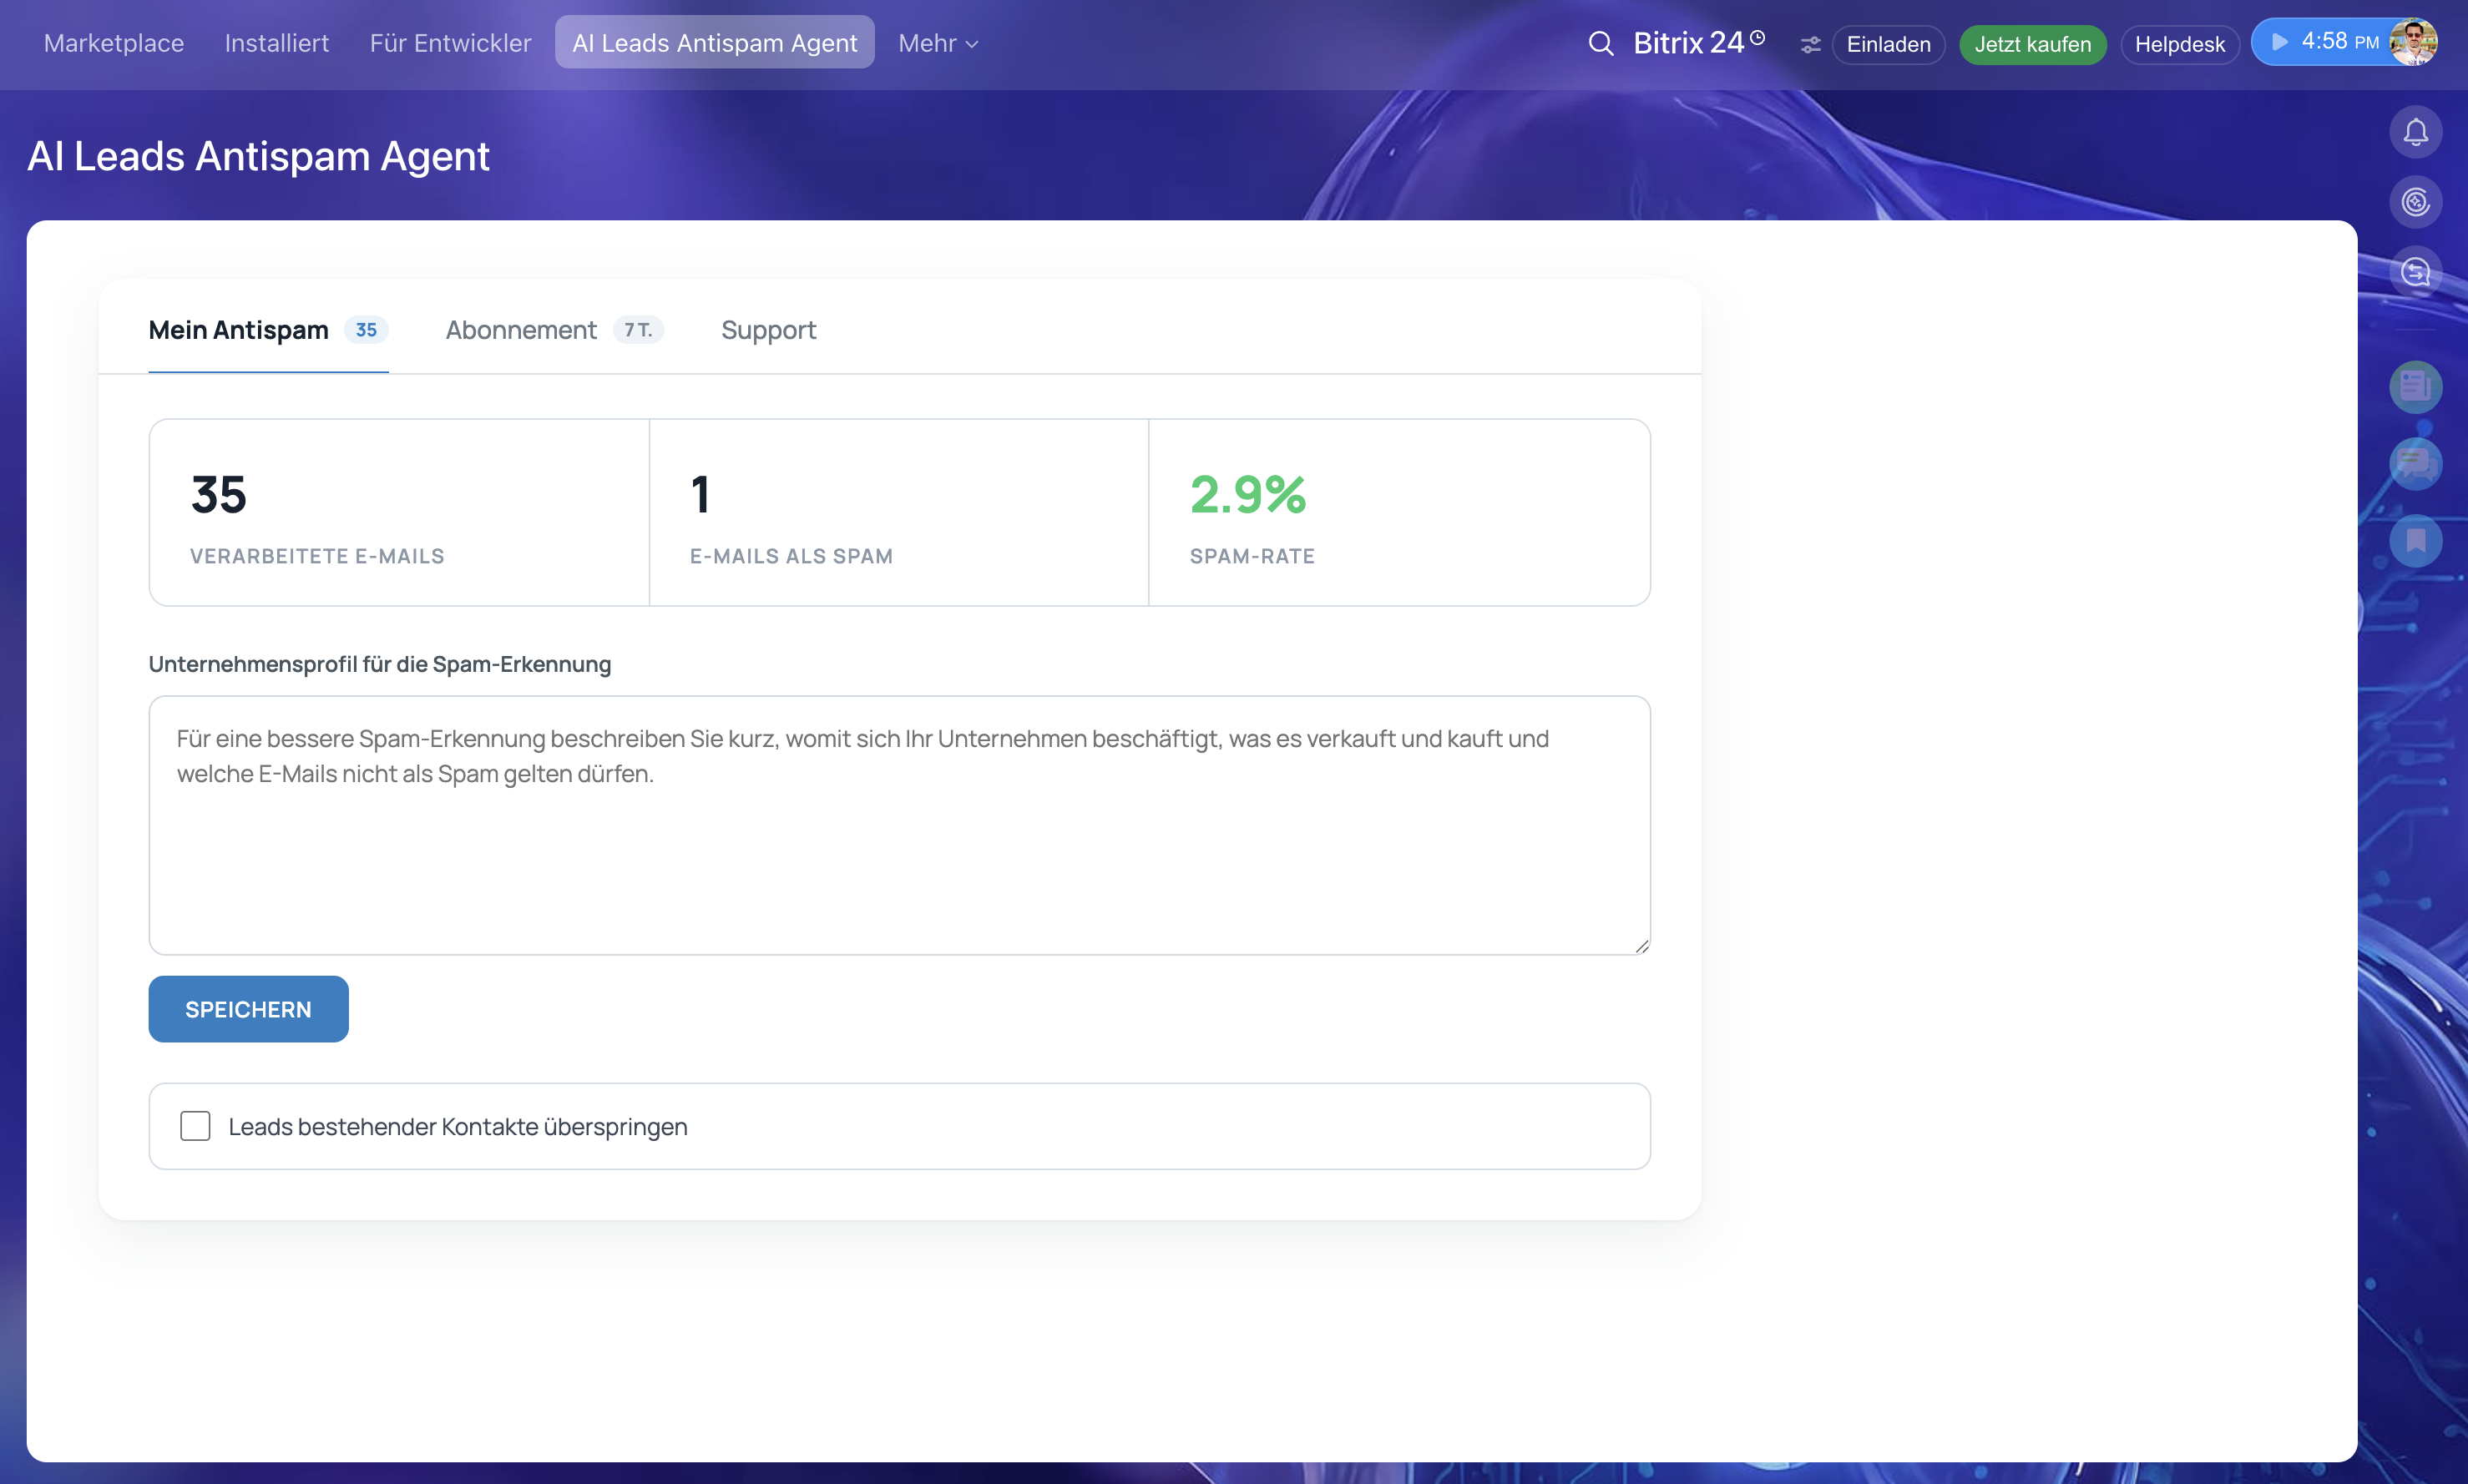This screenshot has height=1484, width=2468.
Task: Open the news feed icon in sidebar
Action: pyautogui.click(x=2416, y=386)
